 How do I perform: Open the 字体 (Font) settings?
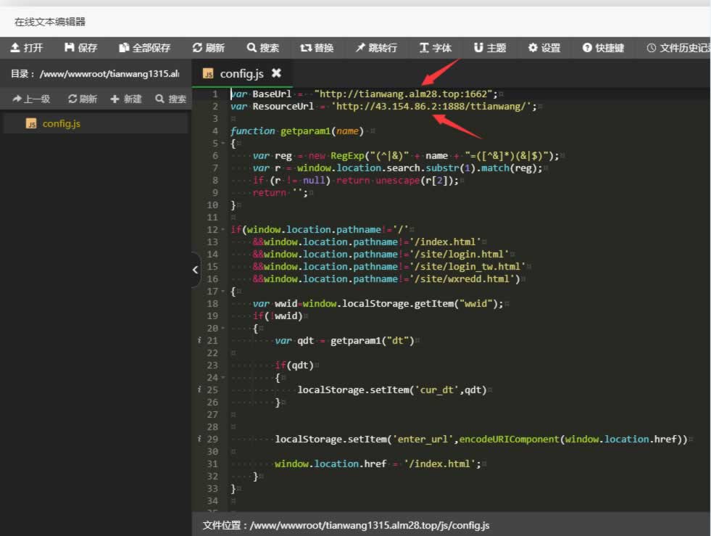(x=435, y=48)
